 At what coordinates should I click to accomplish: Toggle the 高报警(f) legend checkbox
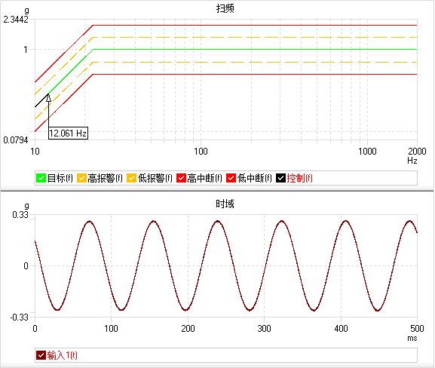pos(81,178)
